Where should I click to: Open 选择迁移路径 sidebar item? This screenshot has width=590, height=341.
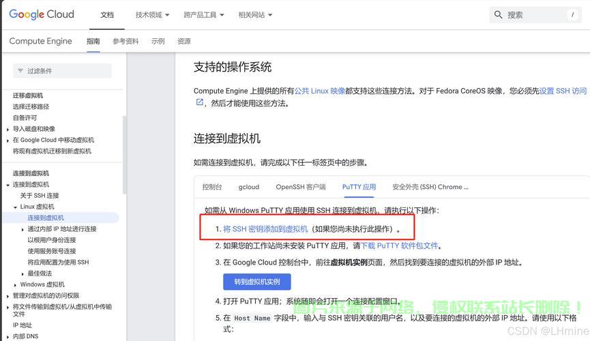pos(31,106)
